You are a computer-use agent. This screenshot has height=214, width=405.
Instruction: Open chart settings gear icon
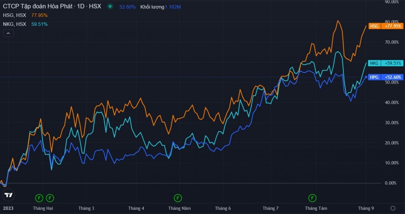click(x=393, y=208)
